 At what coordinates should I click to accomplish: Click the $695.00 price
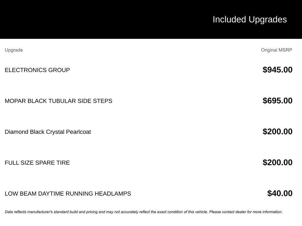tap(277, 101)
